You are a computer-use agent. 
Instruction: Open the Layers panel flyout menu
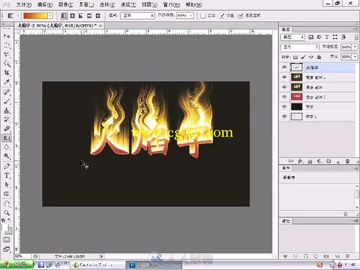356,30
